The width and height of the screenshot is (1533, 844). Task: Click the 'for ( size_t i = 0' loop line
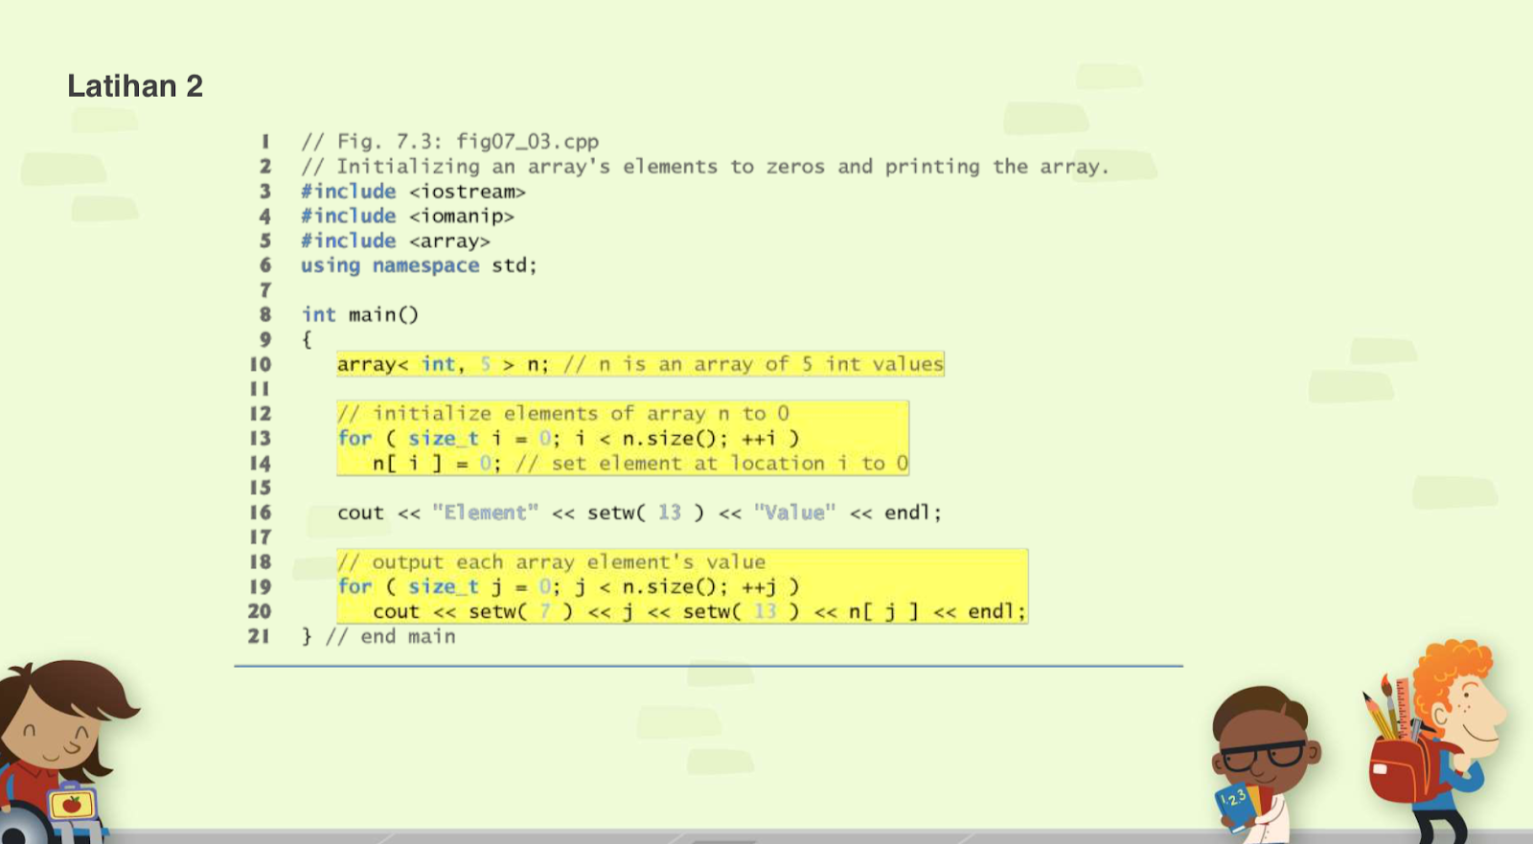pyautogui.click(x=568, y=439)
